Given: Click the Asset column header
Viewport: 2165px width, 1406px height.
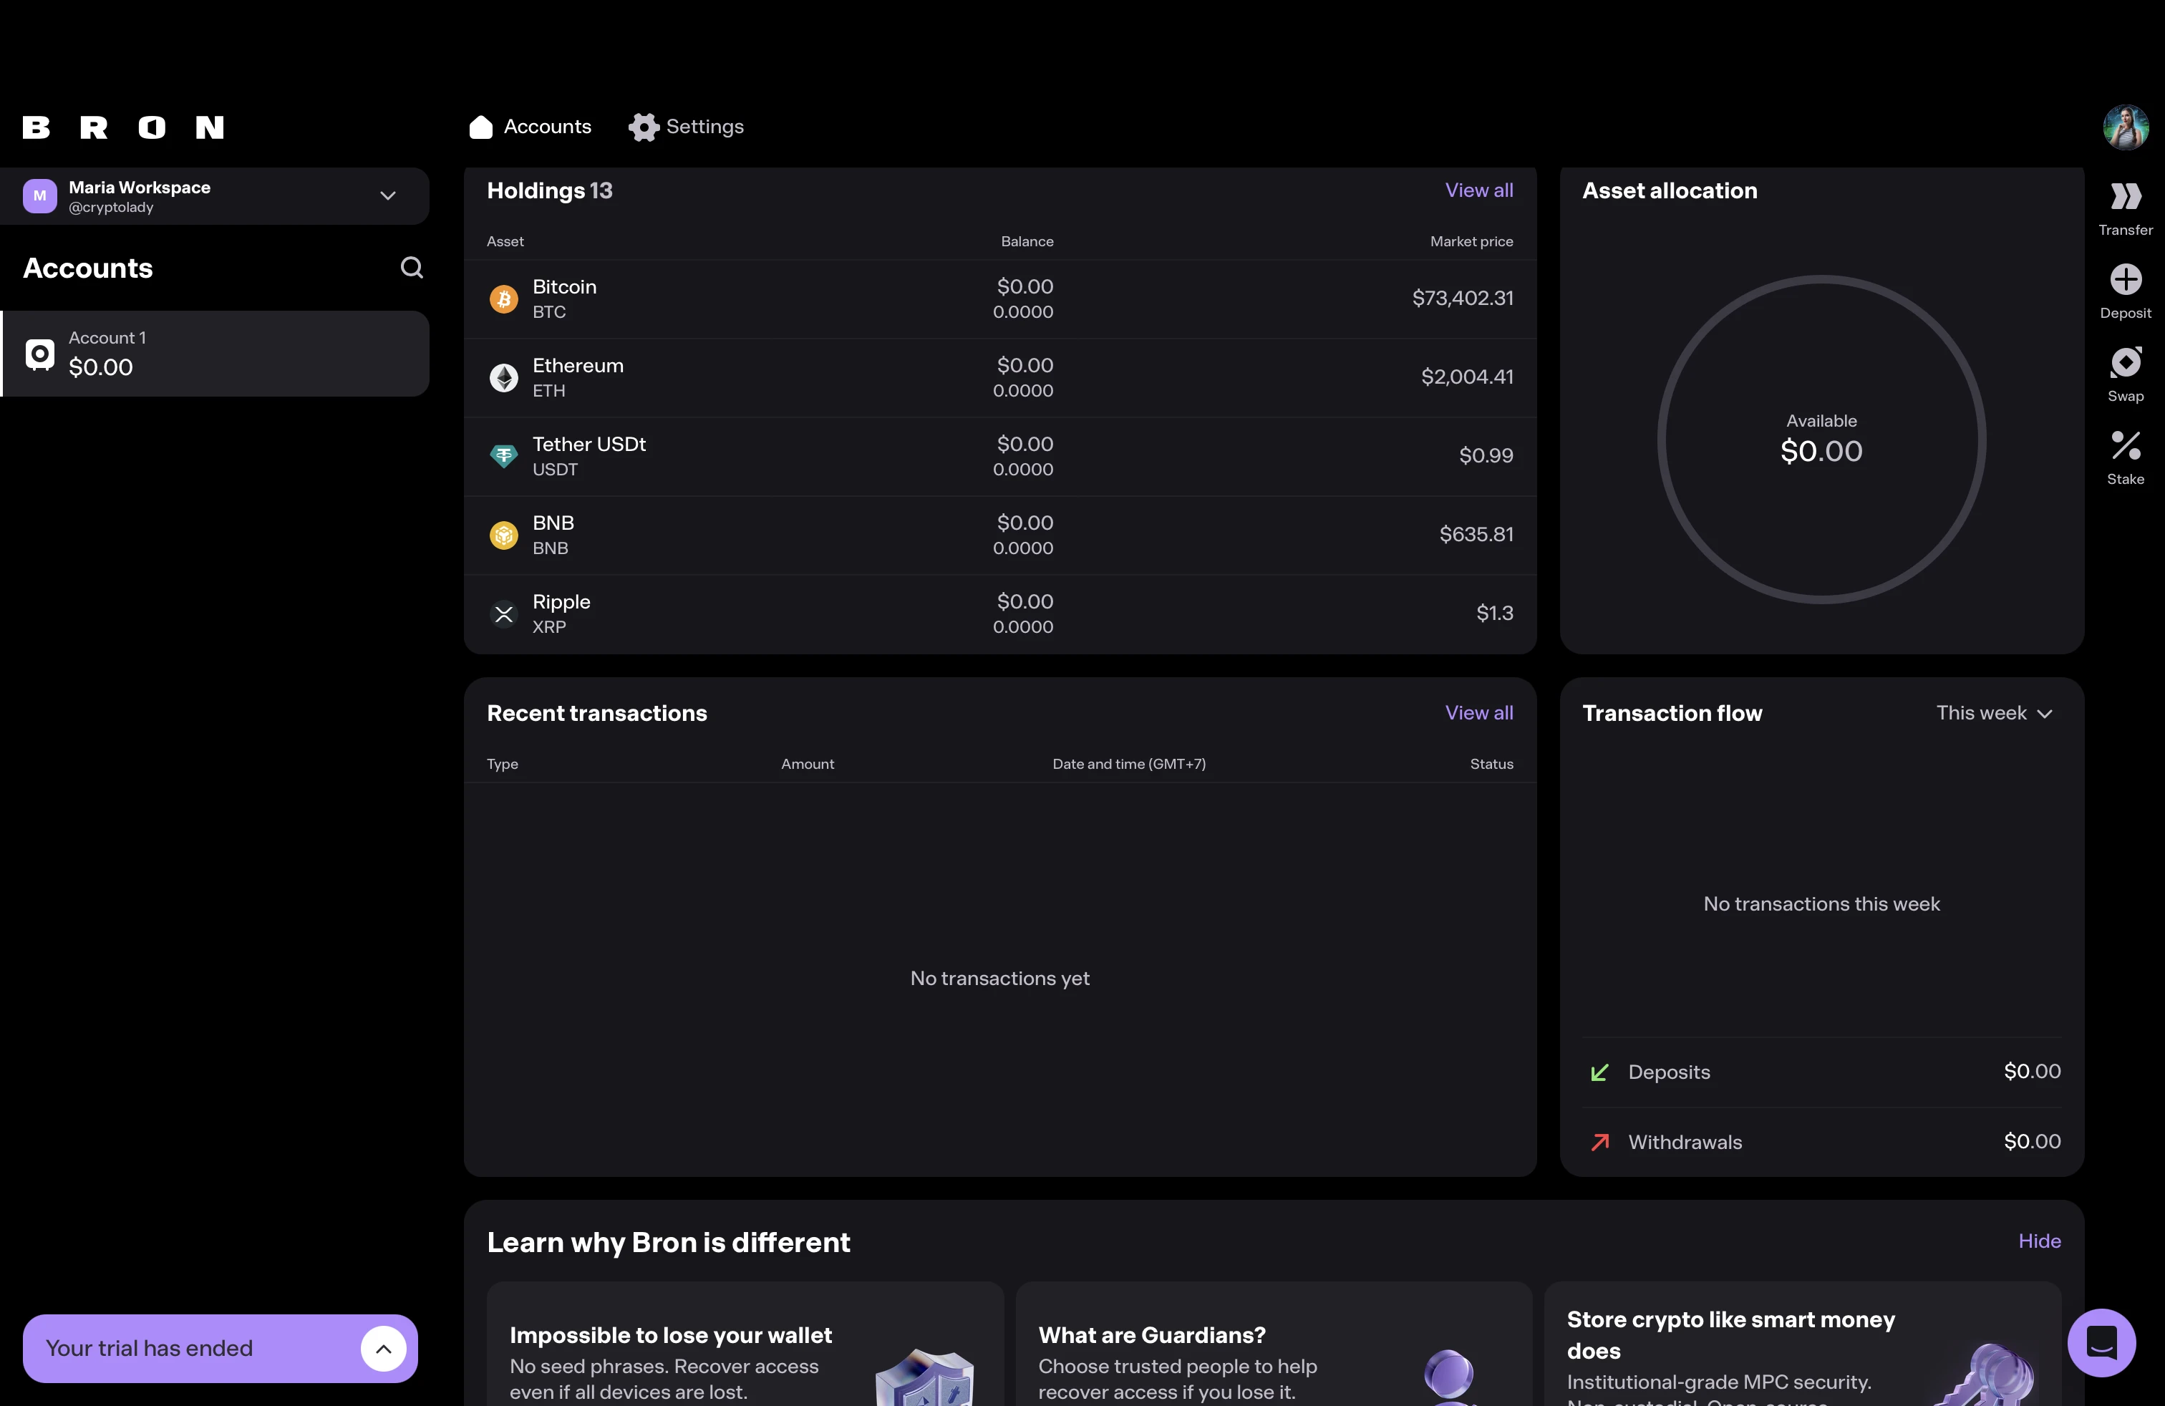Looking at the screenshot, I should pyautogui.click(x=505, y=241).
